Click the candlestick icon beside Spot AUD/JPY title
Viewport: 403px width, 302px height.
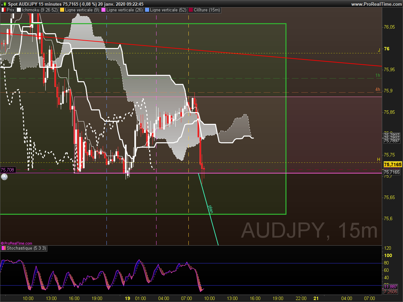[3, 4]
